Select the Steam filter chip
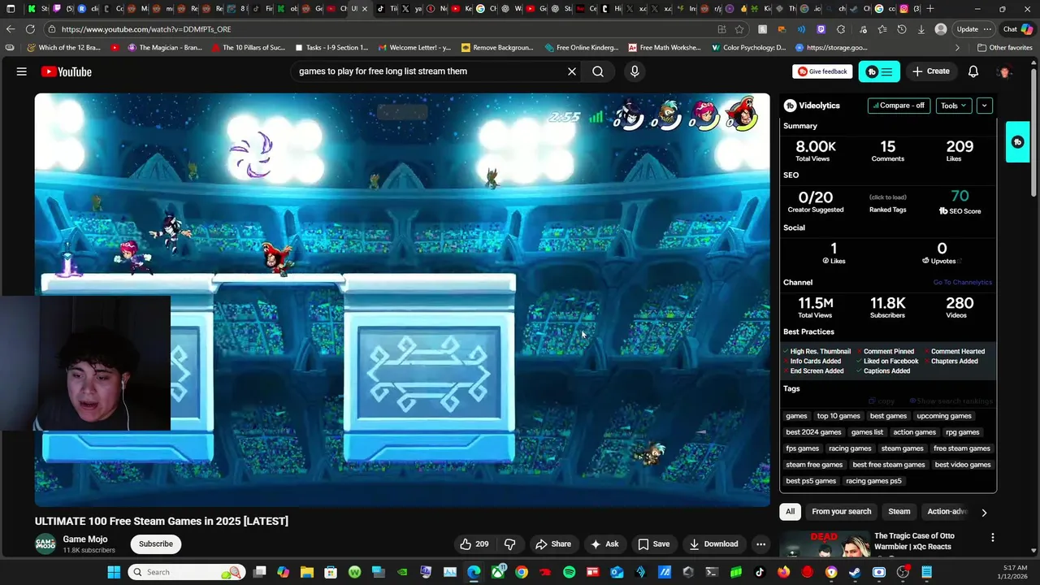 point(899,512)
